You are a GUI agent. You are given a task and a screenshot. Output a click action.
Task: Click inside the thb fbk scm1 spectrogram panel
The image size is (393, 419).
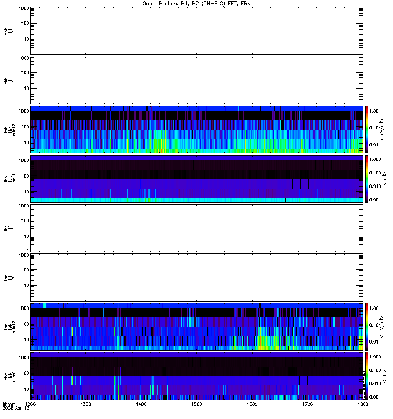coord(196,179)
